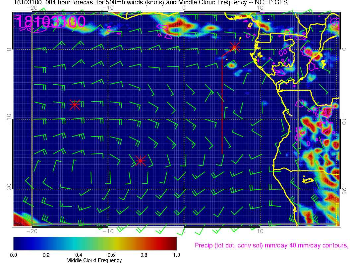Click the red asterisk marker at -16 latitude

pos(141,161)
